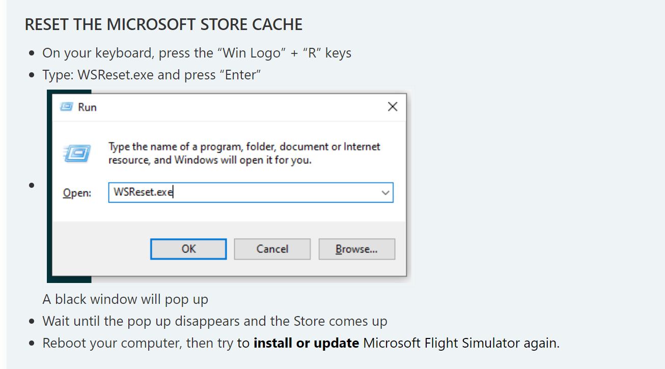Expand the Open combo box dropdown arrow
665x369 pixels.
click(x=385, y=193)
